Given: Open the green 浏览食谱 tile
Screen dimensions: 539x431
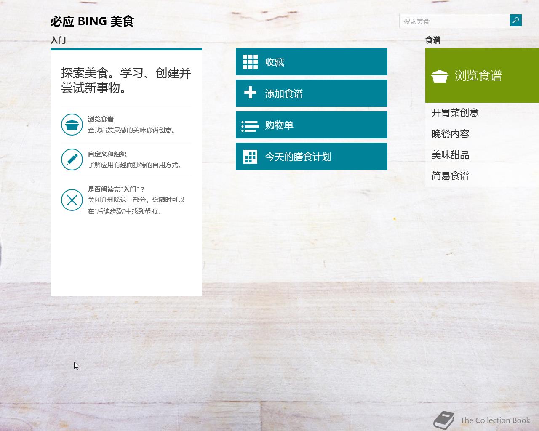Looking at the screenshot, I should click(482, 75).
